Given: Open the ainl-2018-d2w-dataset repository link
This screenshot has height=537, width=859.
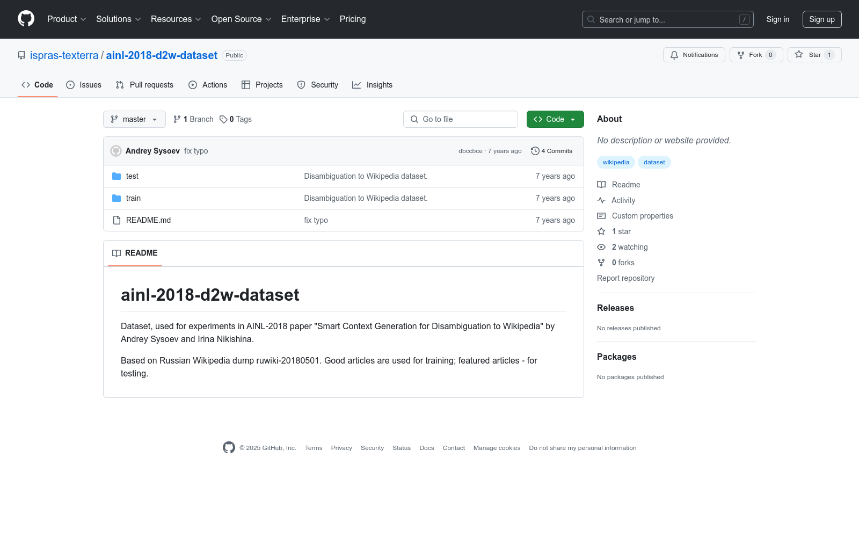Looking at the screenshot, I should [162, 55].
